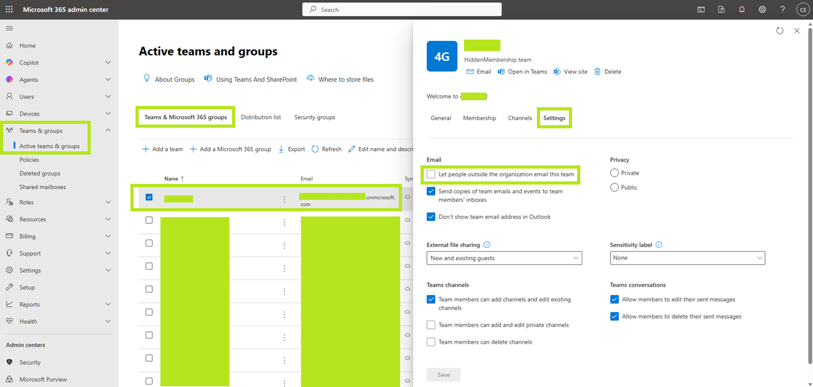Collapse the navigation menu hamburger icon
Screen dimensions: 813x387
(x=9, y=28)
